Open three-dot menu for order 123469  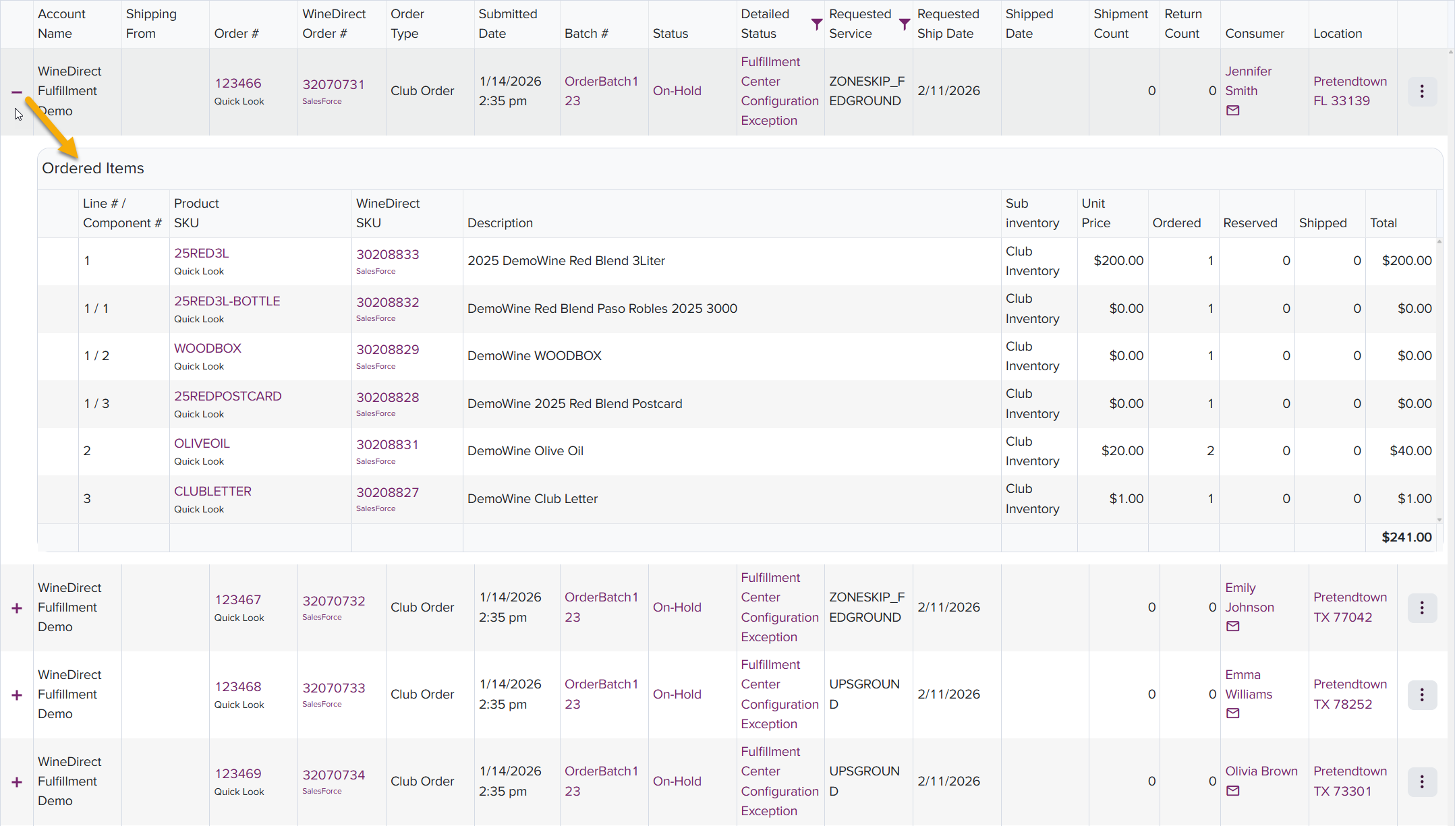(1422, 781)
